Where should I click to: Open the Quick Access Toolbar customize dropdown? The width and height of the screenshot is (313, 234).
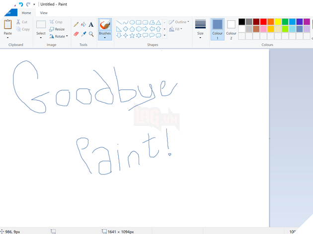34,4
